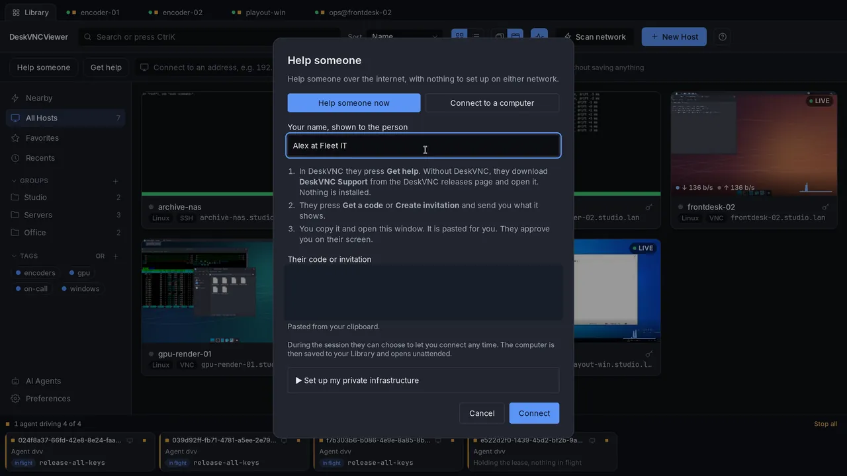Viewport: 847px width, 476px height.
Task: Switch to the playout-win tab
Action: (259, 13)
